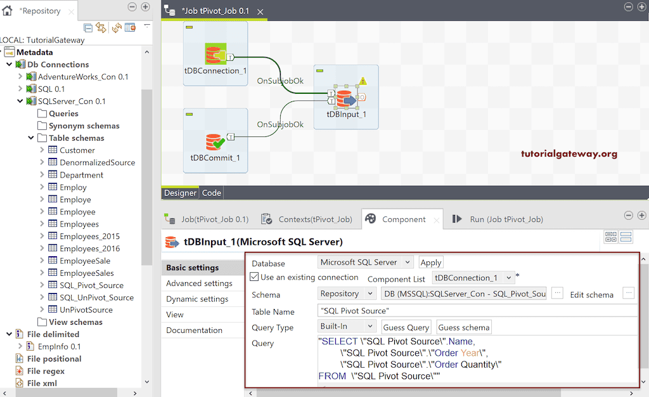This screenshot has width=649, height=397.
Task: Click the Refresh icon in Repository toolbar
Action: (117, 27)
